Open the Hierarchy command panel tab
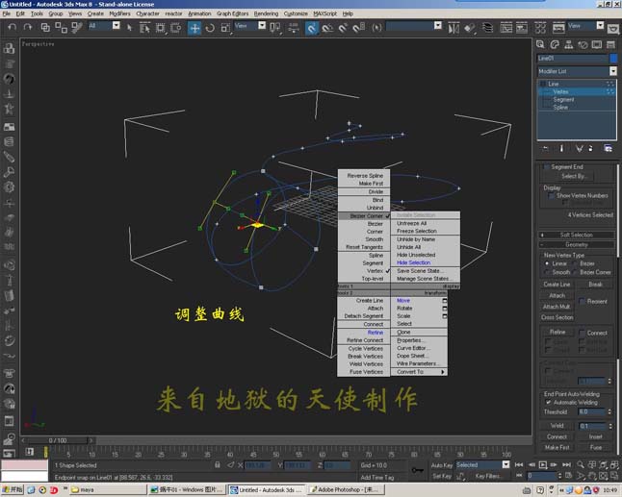 [568, 45]
